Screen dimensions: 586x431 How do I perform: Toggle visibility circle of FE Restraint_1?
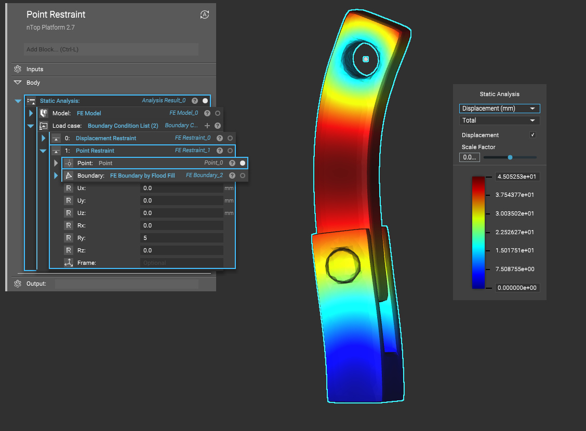tap(230, 151)
